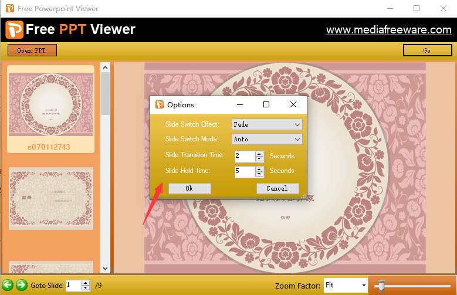Close the Options dialog
The image size is (457, 295).
coord(293,104)
